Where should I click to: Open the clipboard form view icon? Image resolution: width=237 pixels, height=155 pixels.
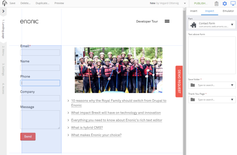pos(217,4)
